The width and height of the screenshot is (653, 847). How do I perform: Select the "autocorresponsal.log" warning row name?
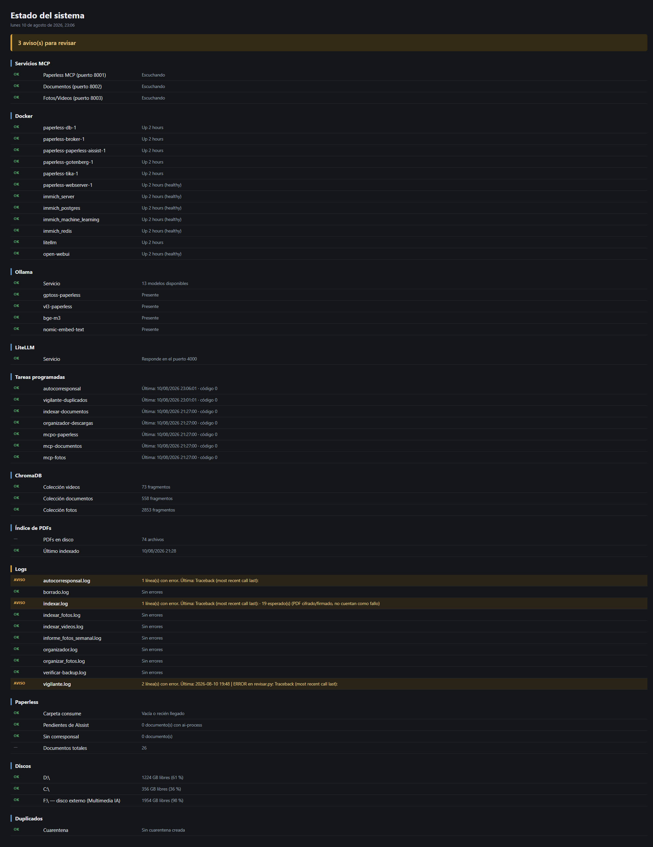[x=67, y=580]
